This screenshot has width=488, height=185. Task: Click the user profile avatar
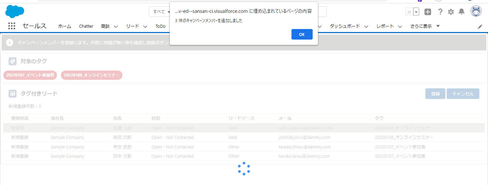(x=476, y=12)
